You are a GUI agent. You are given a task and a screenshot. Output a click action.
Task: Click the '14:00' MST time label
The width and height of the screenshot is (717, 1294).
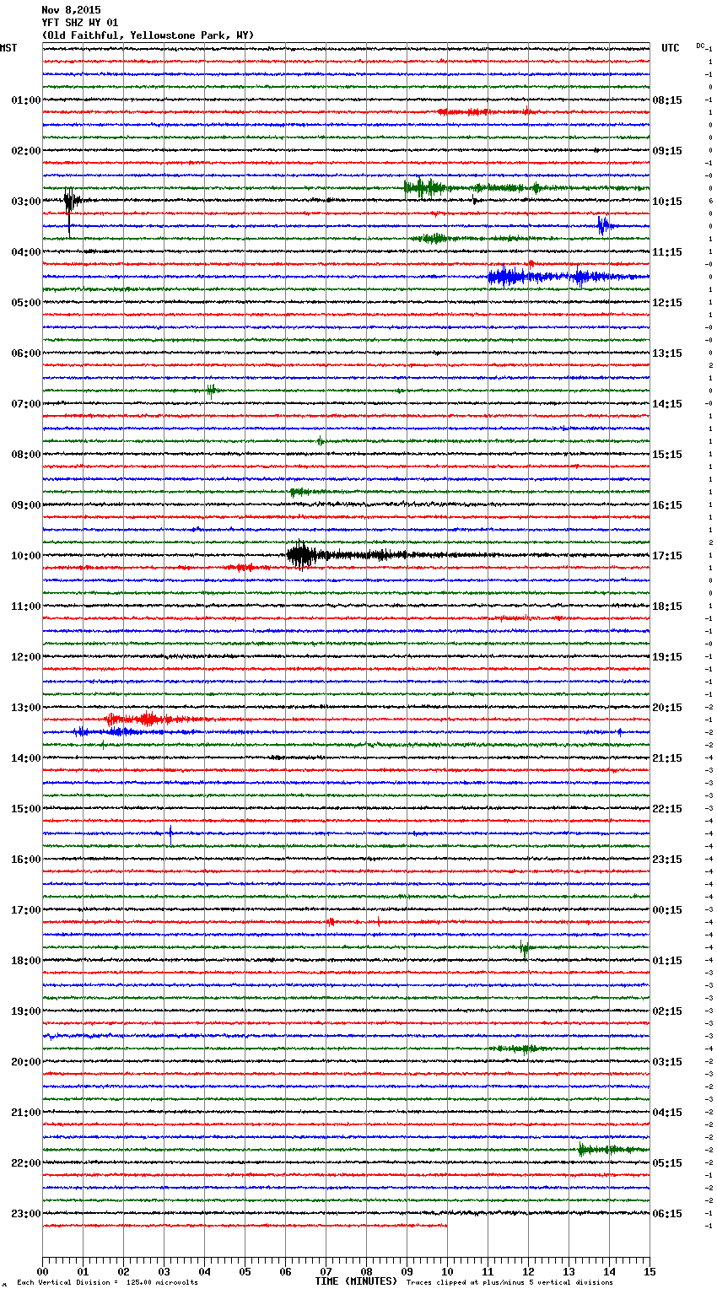tap(26, 758)
